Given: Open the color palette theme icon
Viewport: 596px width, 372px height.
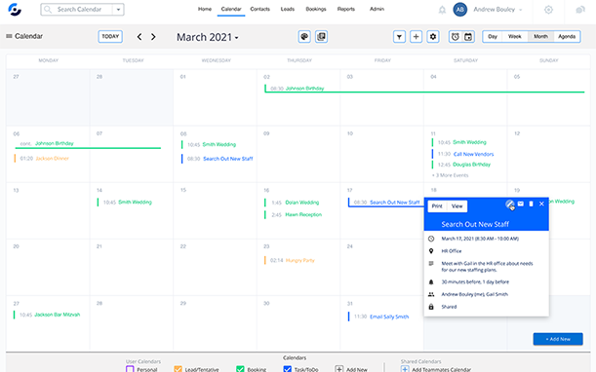Looking at the screenshot, I should pyautogui.click(x=304, y=37).
